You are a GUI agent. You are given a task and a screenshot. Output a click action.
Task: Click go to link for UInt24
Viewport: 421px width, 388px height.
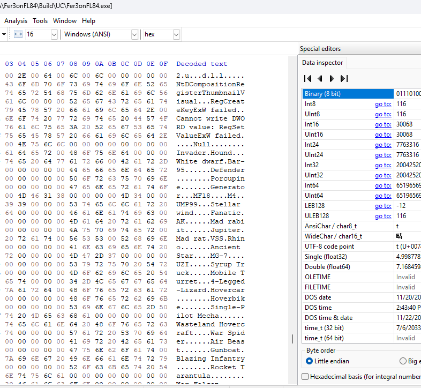[383, 155]
